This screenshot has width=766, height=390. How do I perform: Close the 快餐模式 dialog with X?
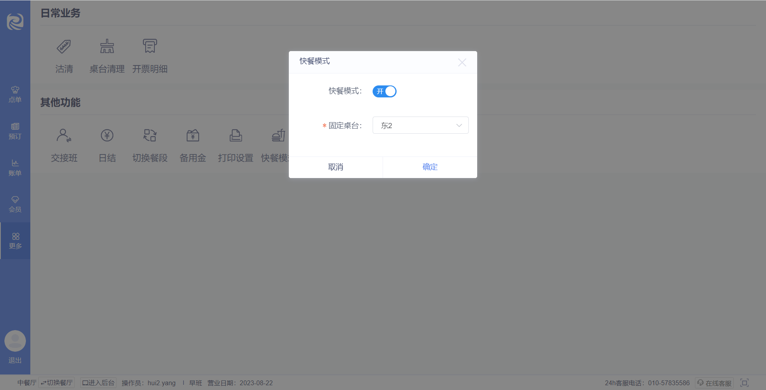(462, 62)
